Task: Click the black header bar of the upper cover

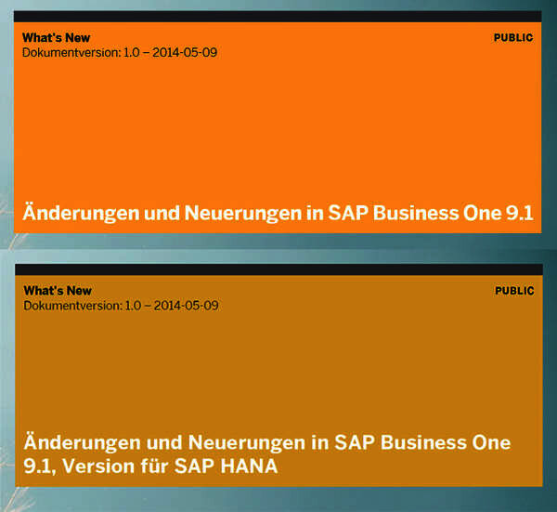Action: click(x=278, y=16)
